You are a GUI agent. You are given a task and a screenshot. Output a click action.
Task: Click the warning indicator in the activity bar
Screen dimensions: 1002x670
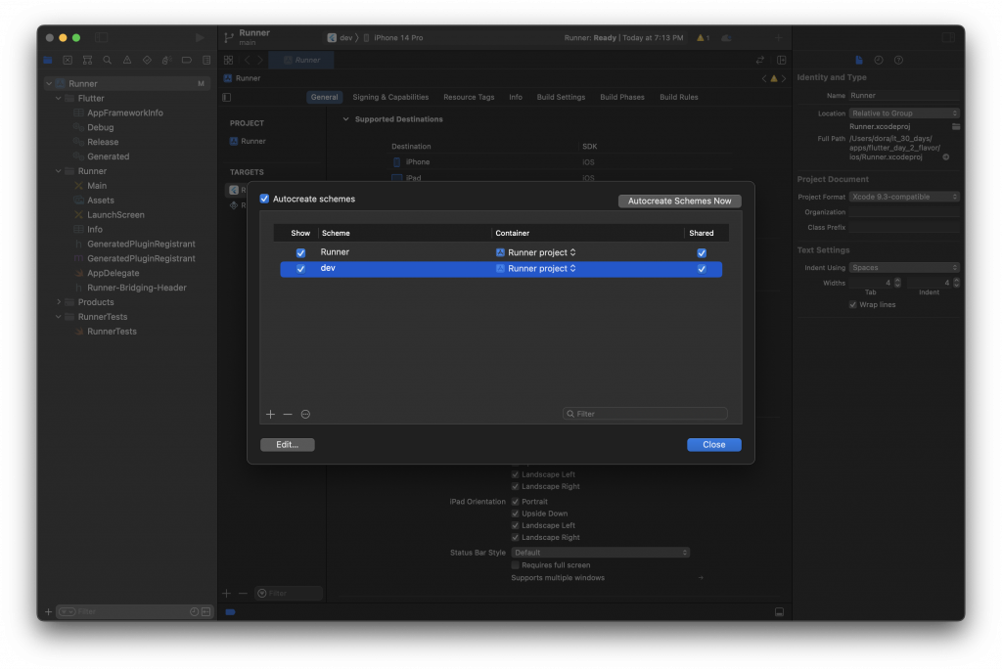pyautogui.click(x=703, y=38)
